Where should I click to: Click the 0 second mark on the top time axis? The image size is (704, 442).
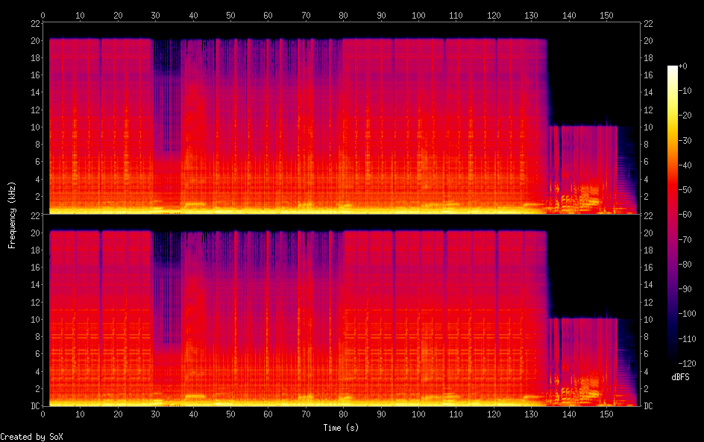tap(43, 15)
